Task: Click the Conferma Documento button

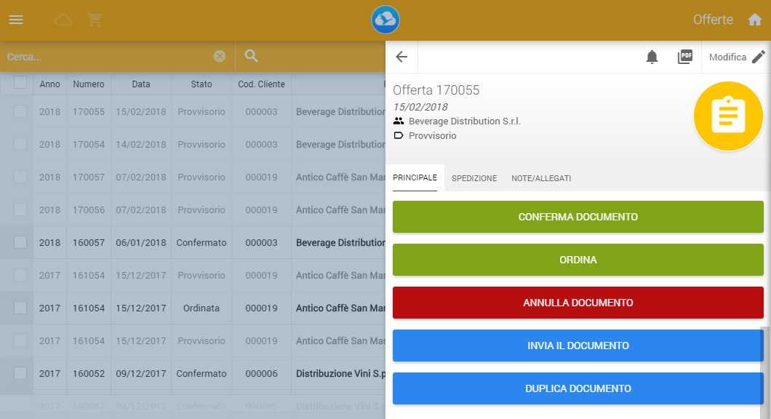Action: coord(578,217)
